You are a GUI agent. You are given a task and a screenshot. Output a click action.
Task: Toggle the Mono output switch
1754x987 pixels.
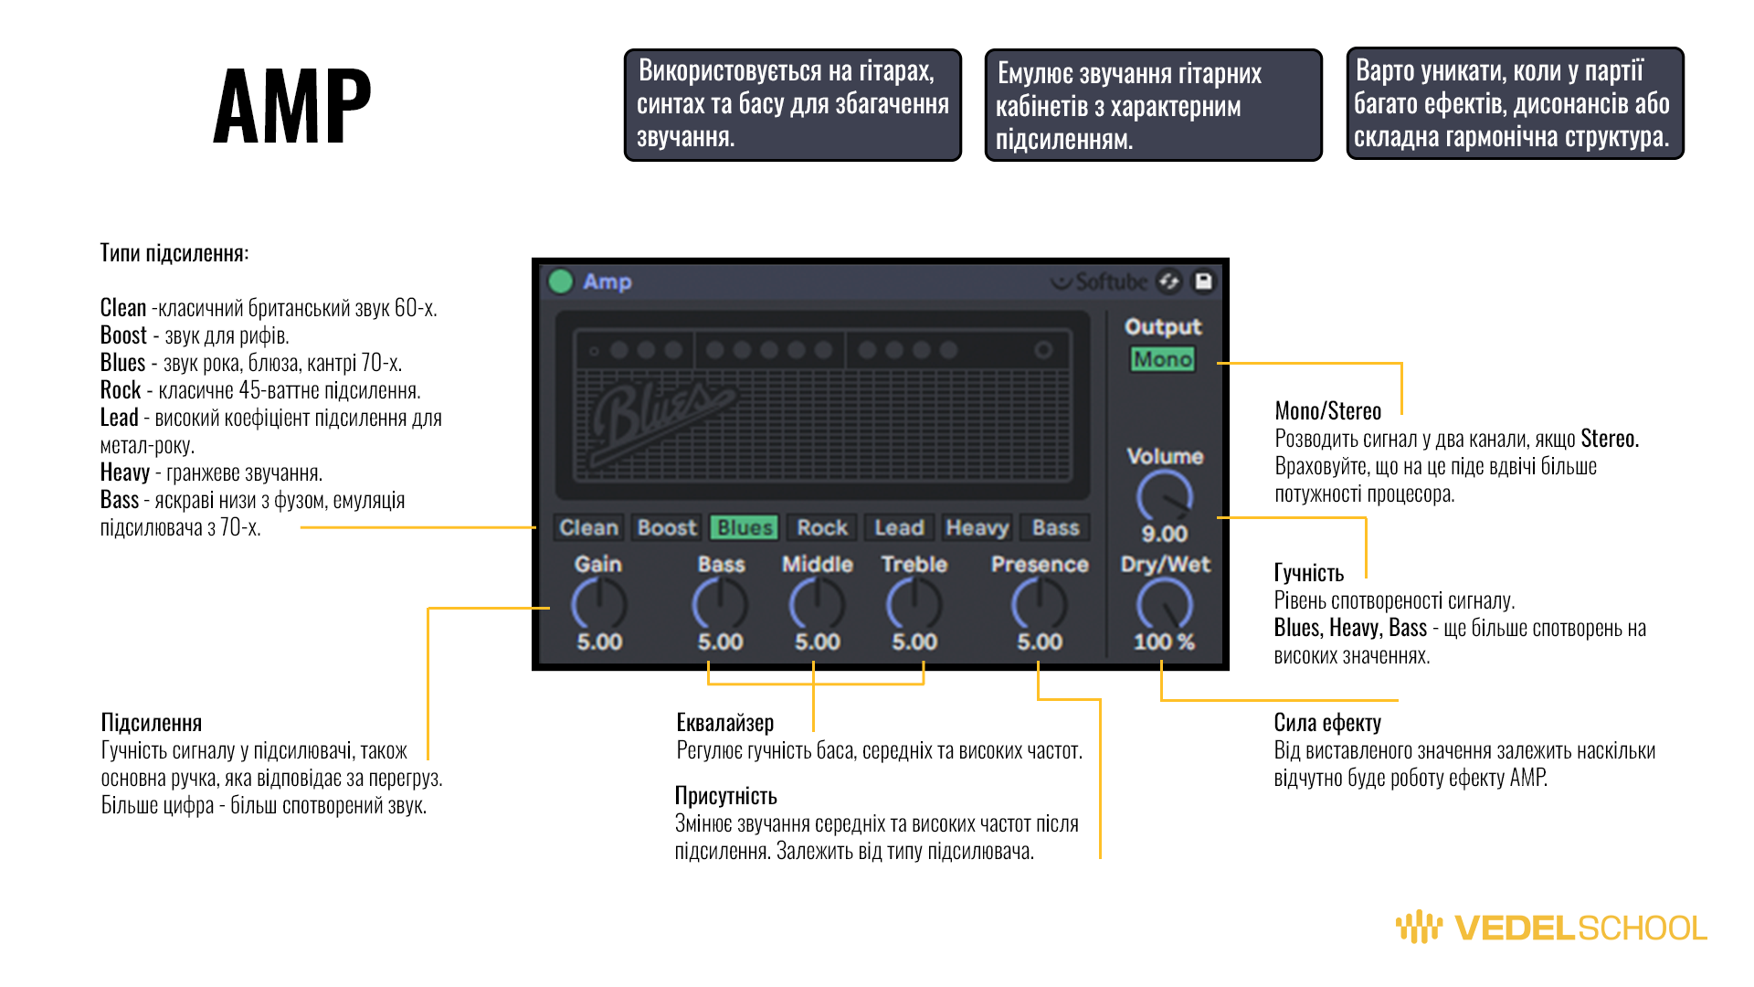tap(1162, 359)
